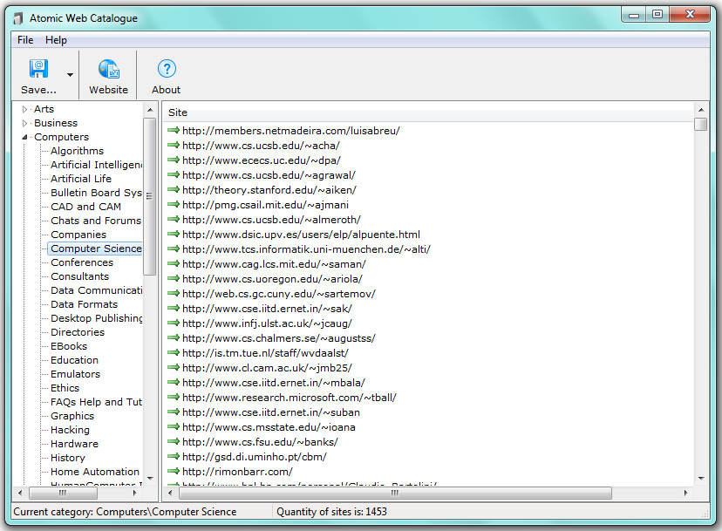Click arrow icon beside ececs.uc.edu ~dpa link

[174, 160]
